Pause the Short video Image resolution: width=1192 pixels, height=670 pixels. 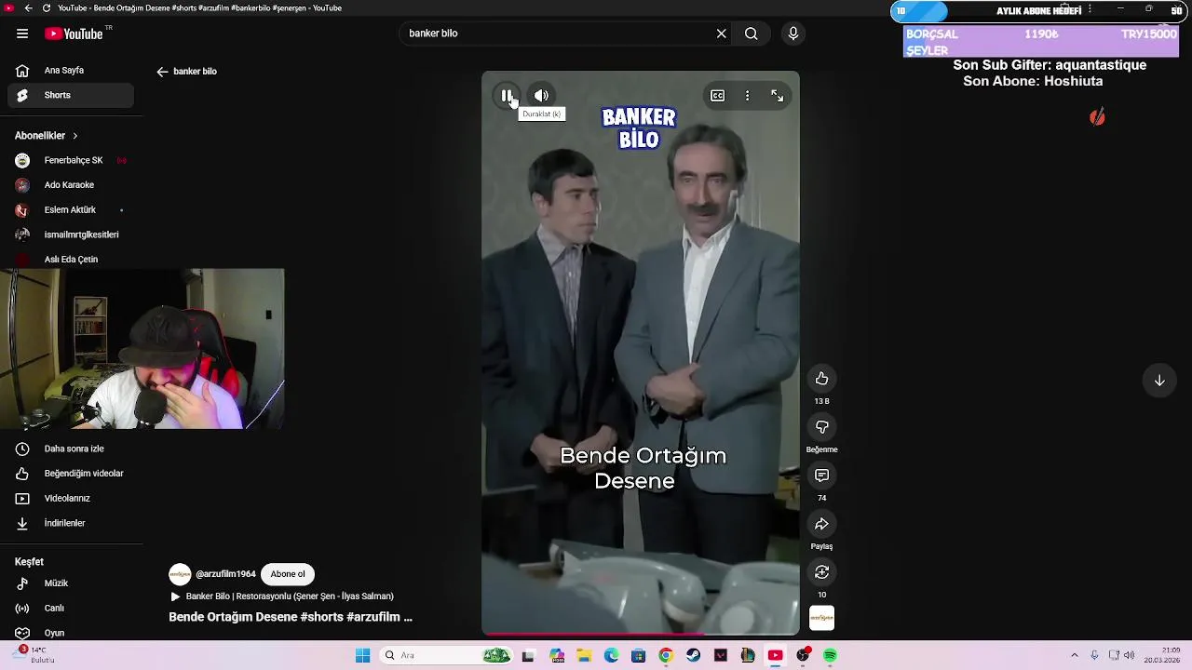tap(507, 96)
